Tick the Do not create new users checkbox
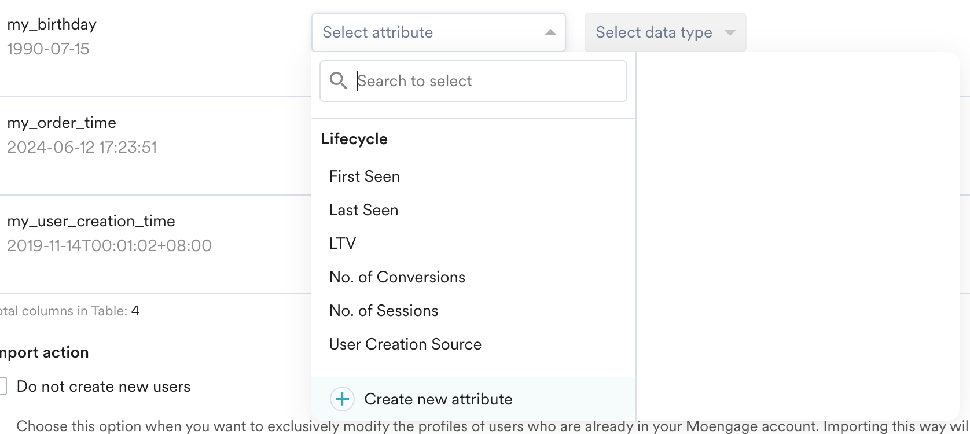970x434 pixels. pyautogui.click(x=2, y=387)
